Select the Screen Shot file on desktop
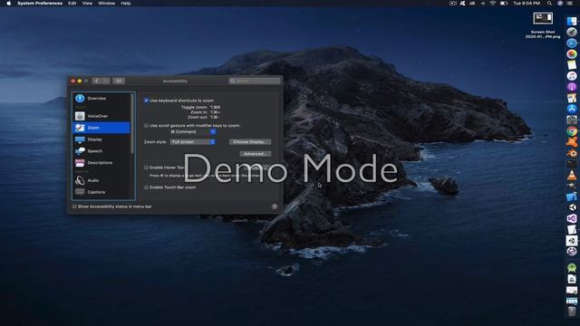 tap(543, 25)
